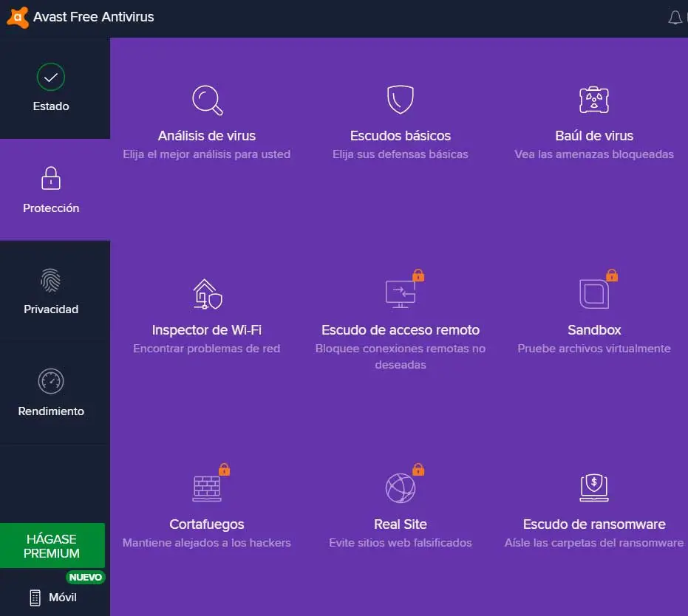The image size is (688, 616).
Task: Click 'Mantiene alejados a los hackers' text
Action: coord(207,543)
